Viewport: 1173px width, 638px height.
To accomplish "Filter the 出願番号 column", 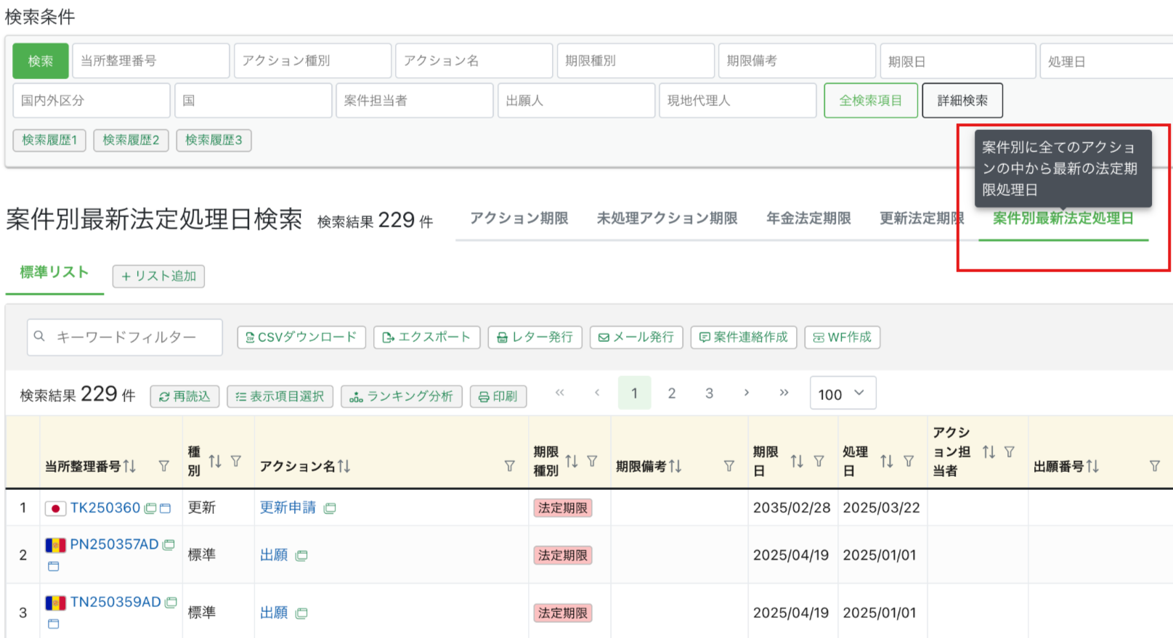I will (x=1155, y=466).
